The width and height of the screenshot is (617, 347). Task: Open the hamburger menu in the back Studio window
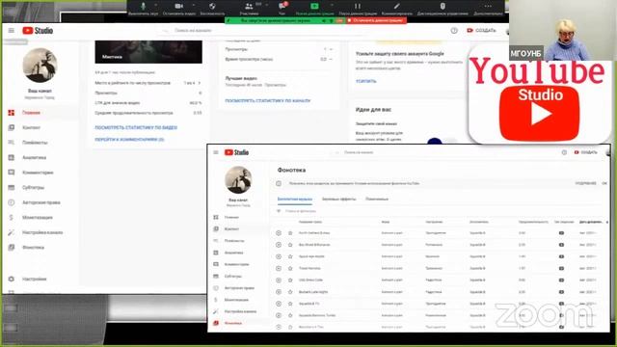(x=11, y=30)
